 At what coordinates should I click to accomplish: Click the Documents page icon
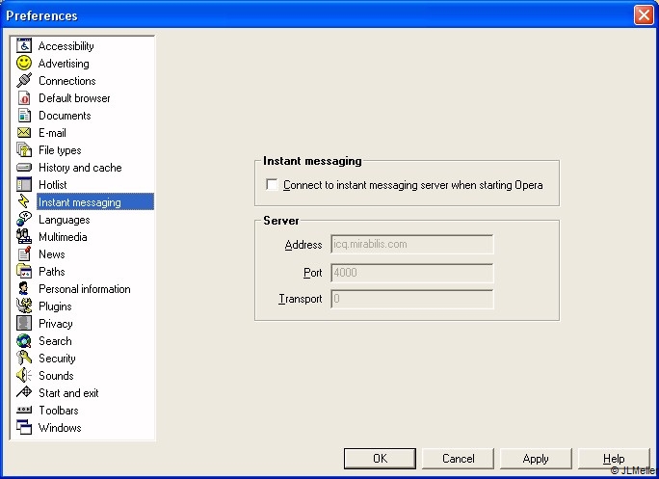pyautogui.click(x=24, y=116)
